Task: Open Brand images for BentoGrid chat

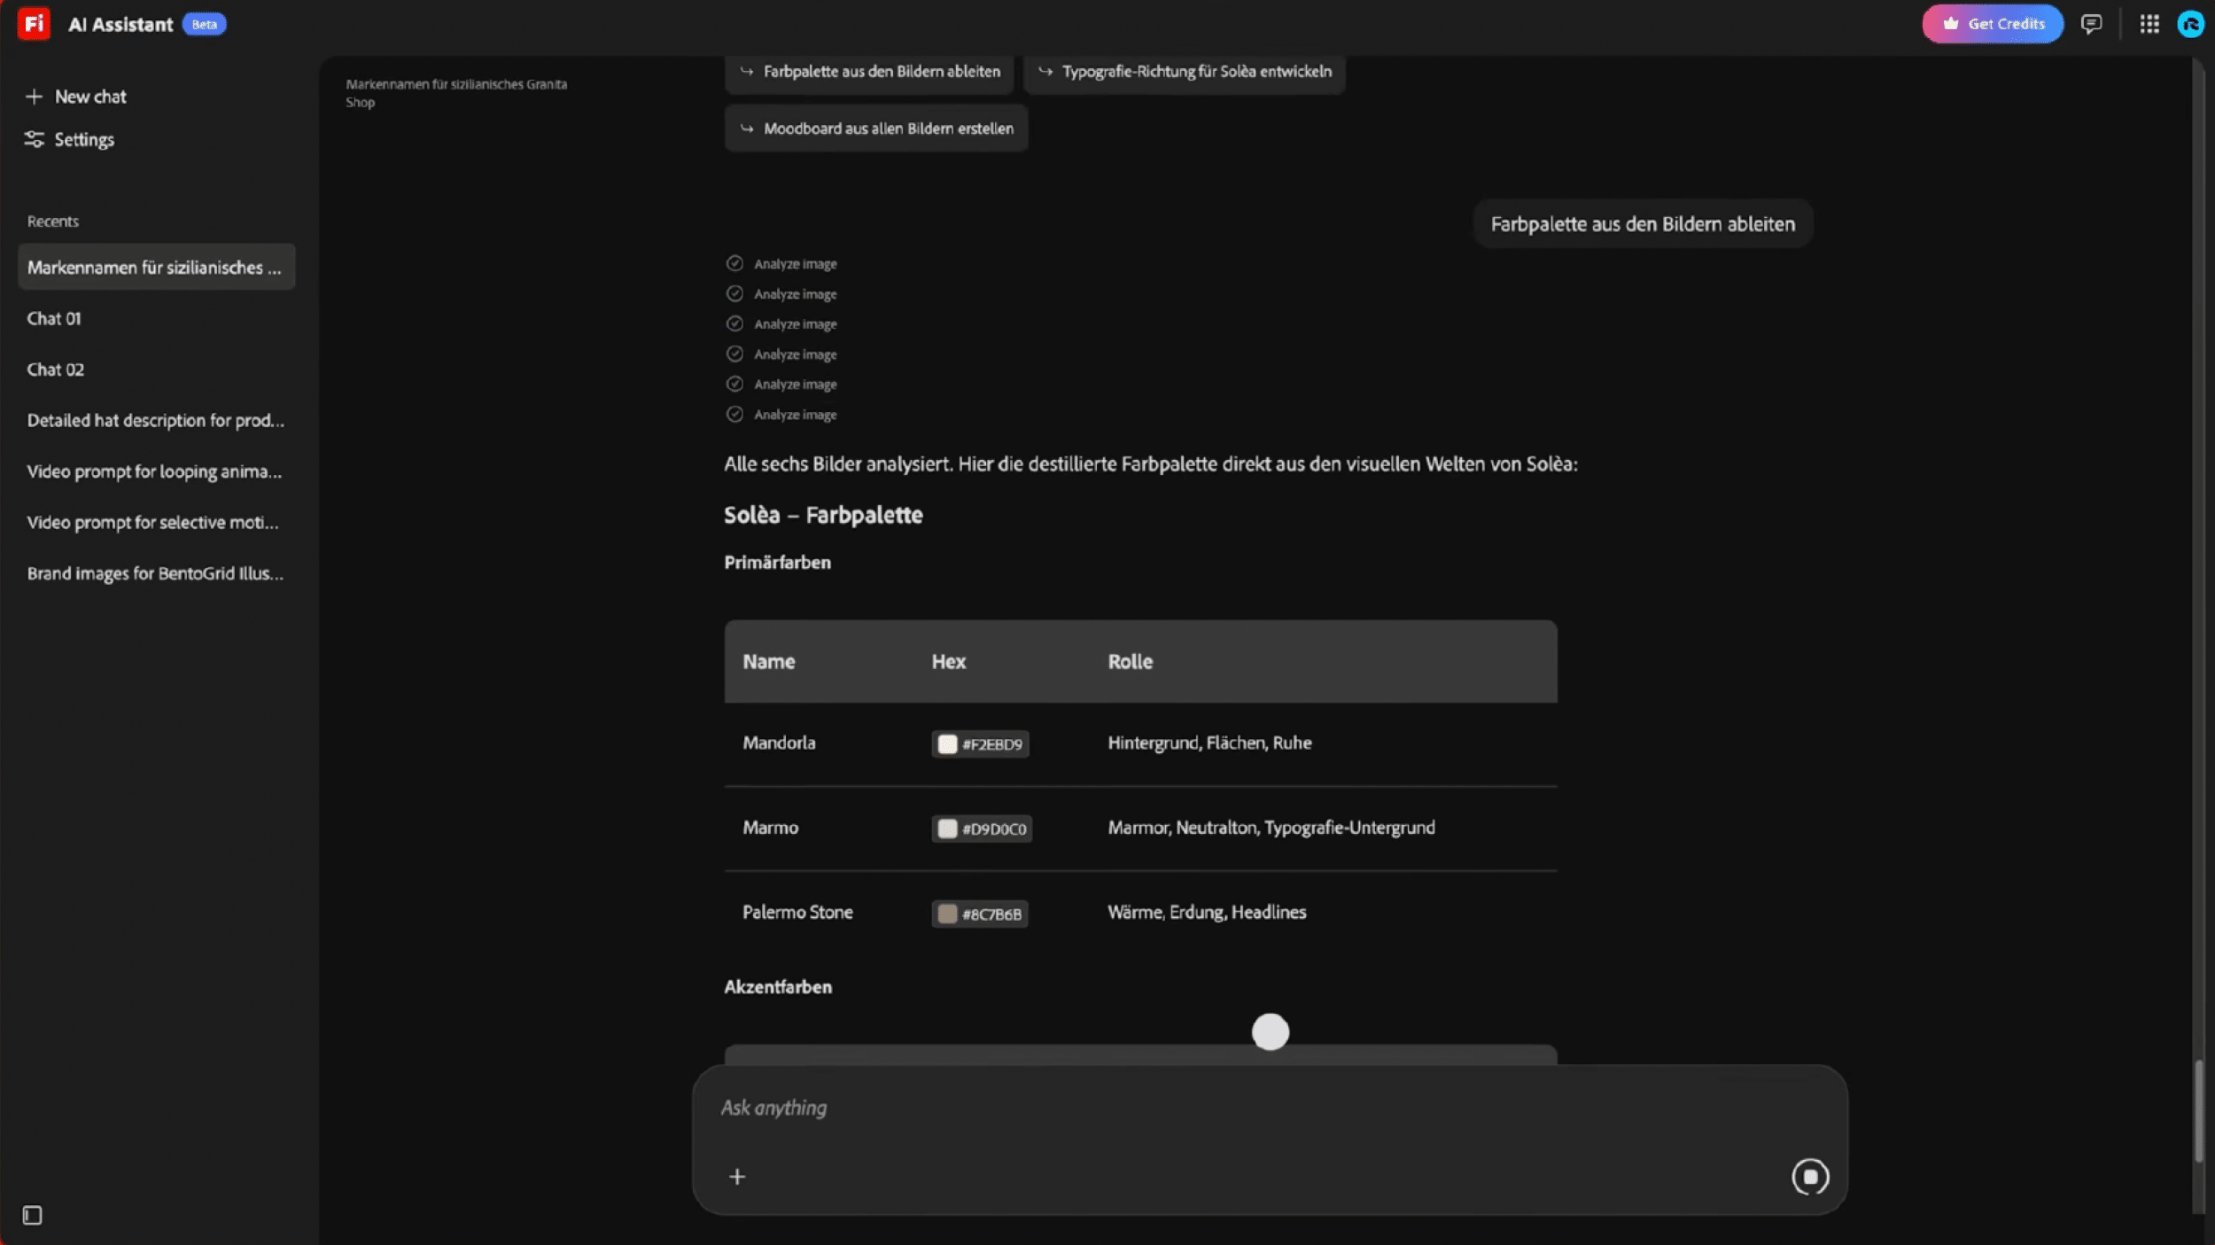Action: [156, 573]
